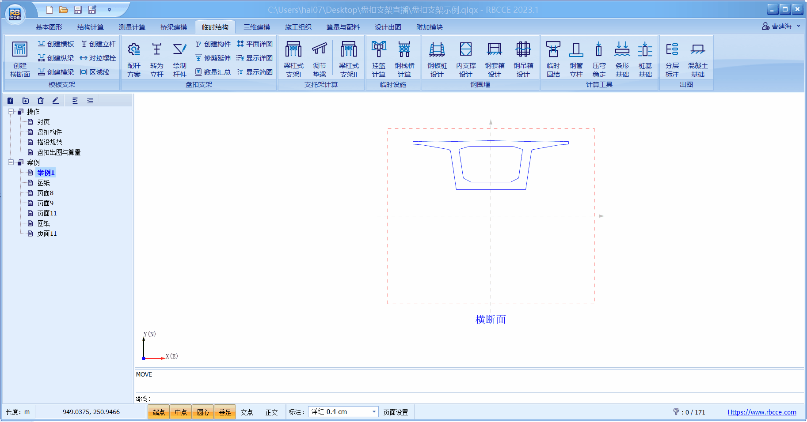
Task: Click the 页面设置 button
Action: click(396, 412)
